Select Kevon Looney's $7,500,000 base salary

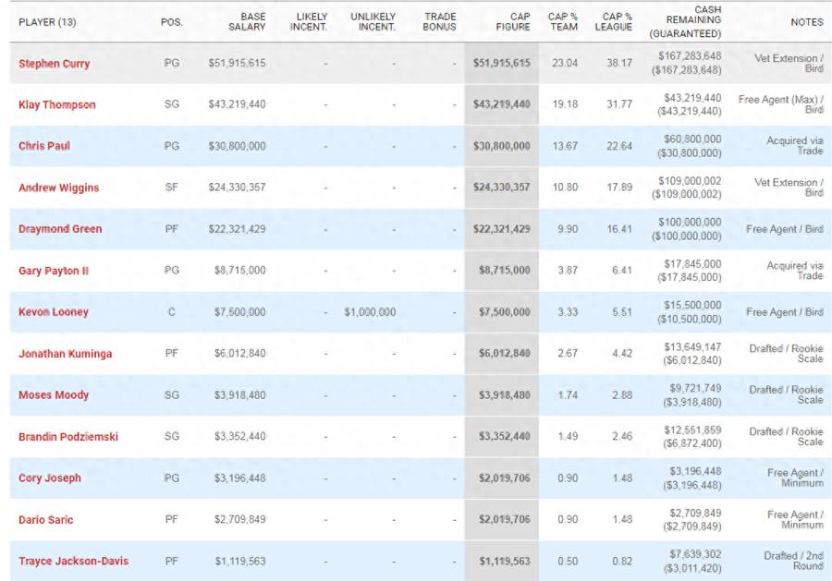click(239, 311)
